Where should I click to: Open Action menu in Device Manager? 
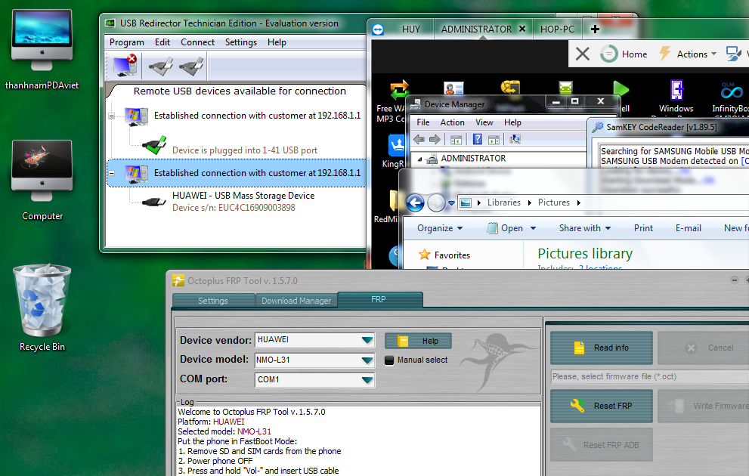(x=452, y=122)
